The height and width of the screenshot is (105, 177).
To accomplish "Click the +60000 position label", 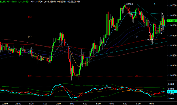I will pos(129,4).
